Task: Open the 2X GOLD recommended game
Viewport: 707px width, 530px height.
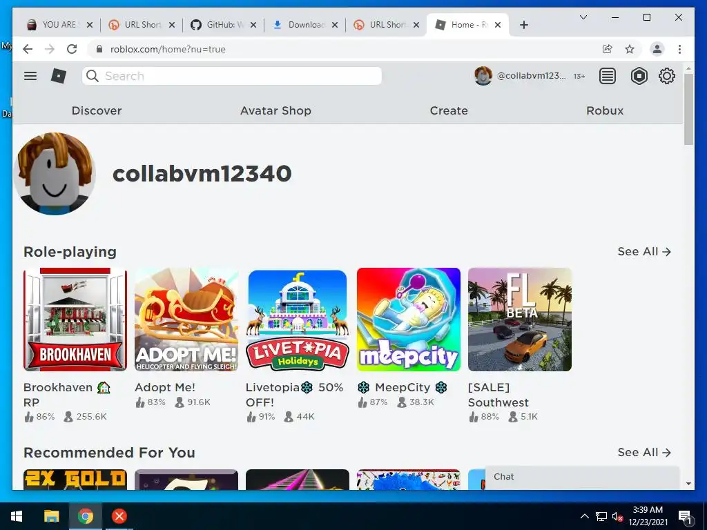Action: pos(75,480)
